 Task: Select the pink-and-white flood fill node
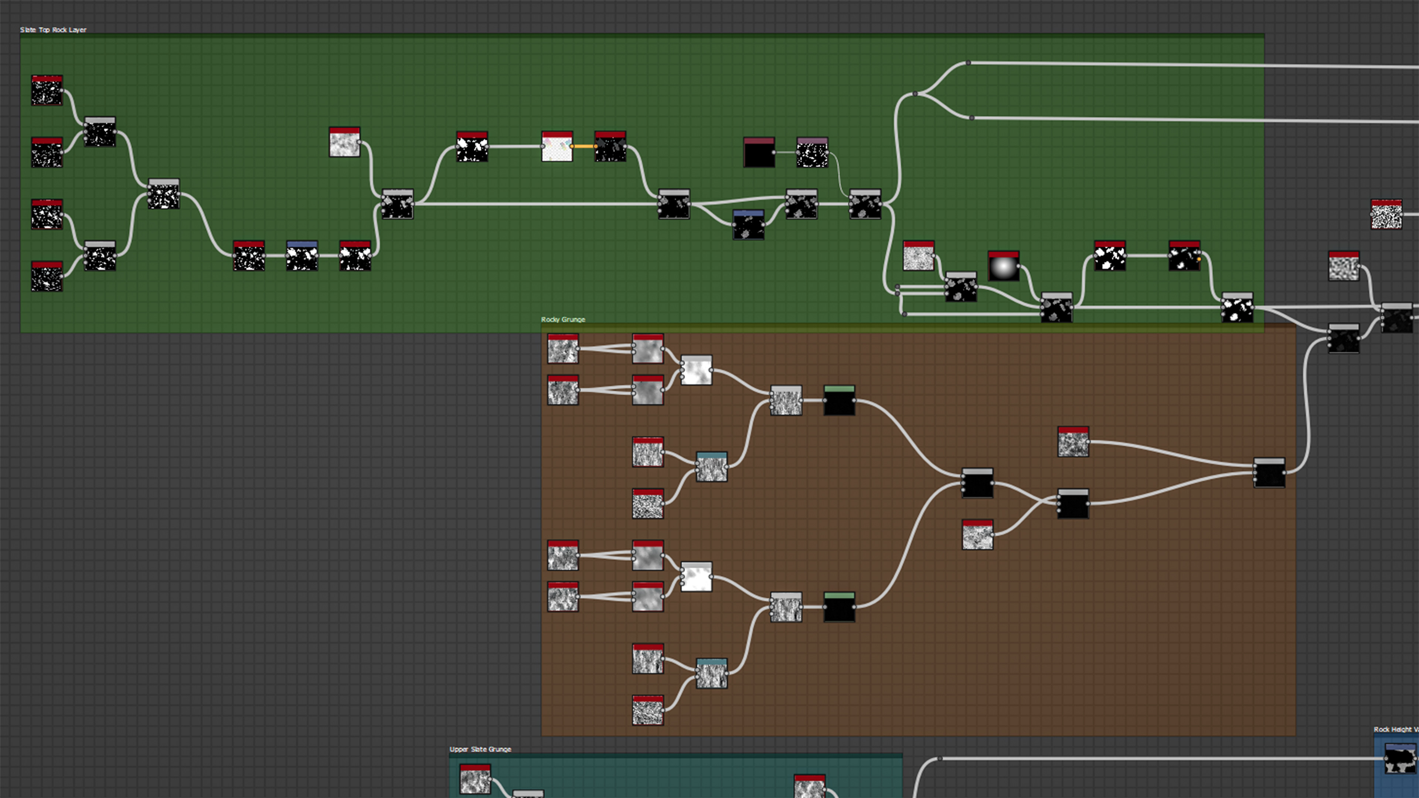[557, 146]
